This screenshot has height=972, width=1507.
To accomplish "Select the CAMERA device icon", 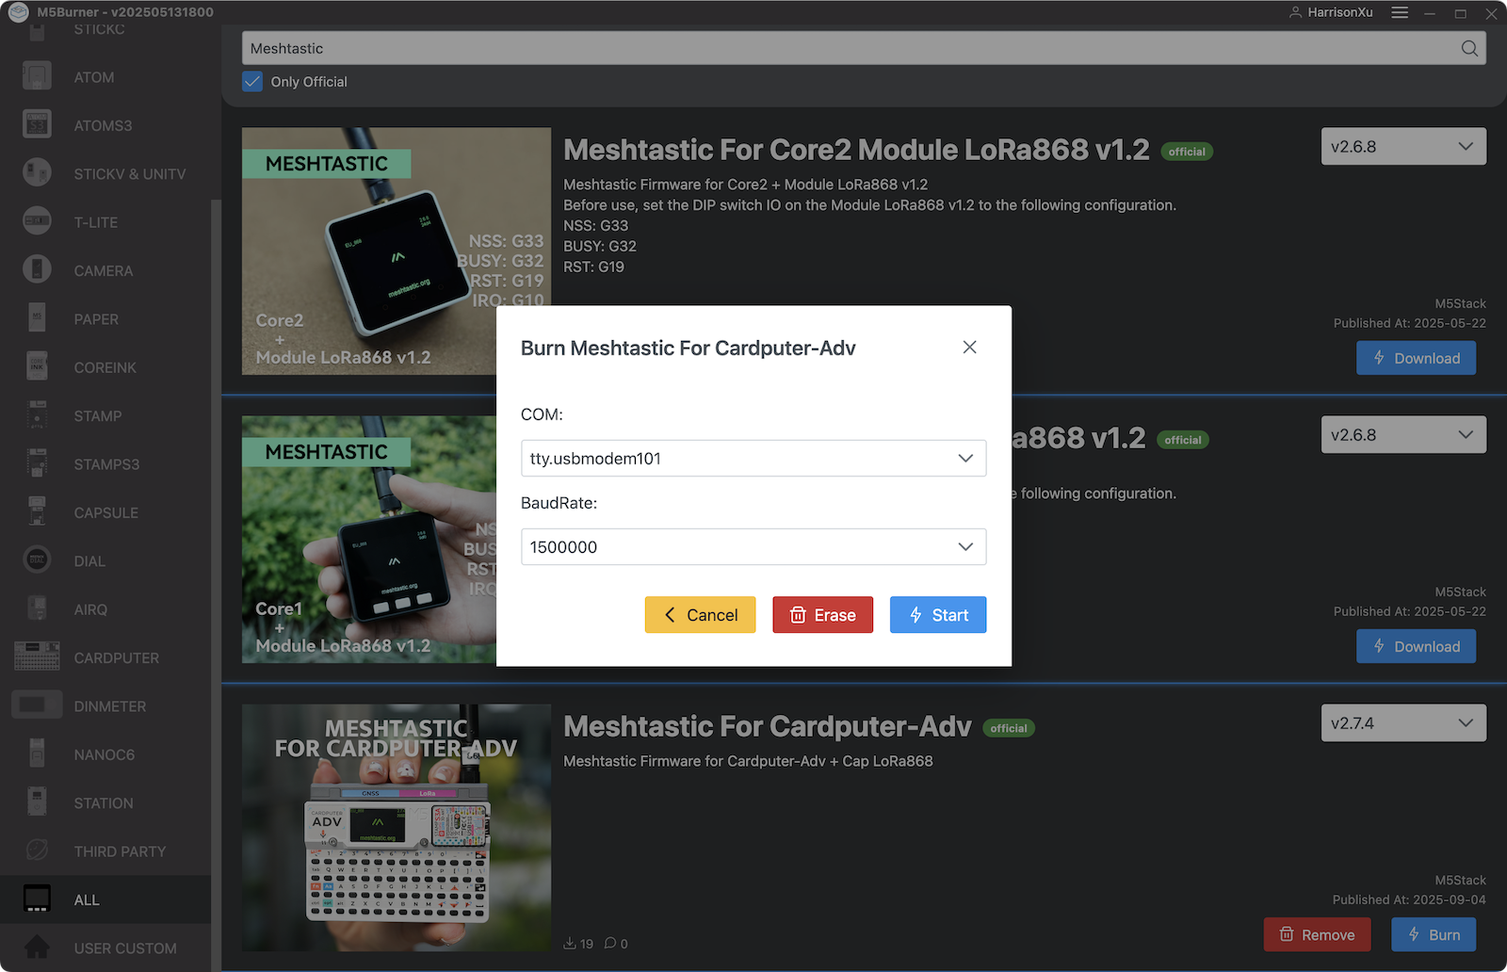I will 37,270.
